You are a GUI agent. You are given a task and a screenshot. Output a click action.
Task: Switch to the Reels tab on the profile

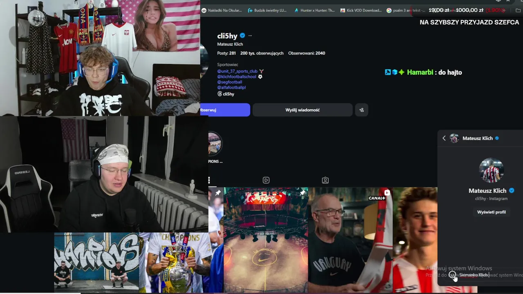tap(266, 180)
